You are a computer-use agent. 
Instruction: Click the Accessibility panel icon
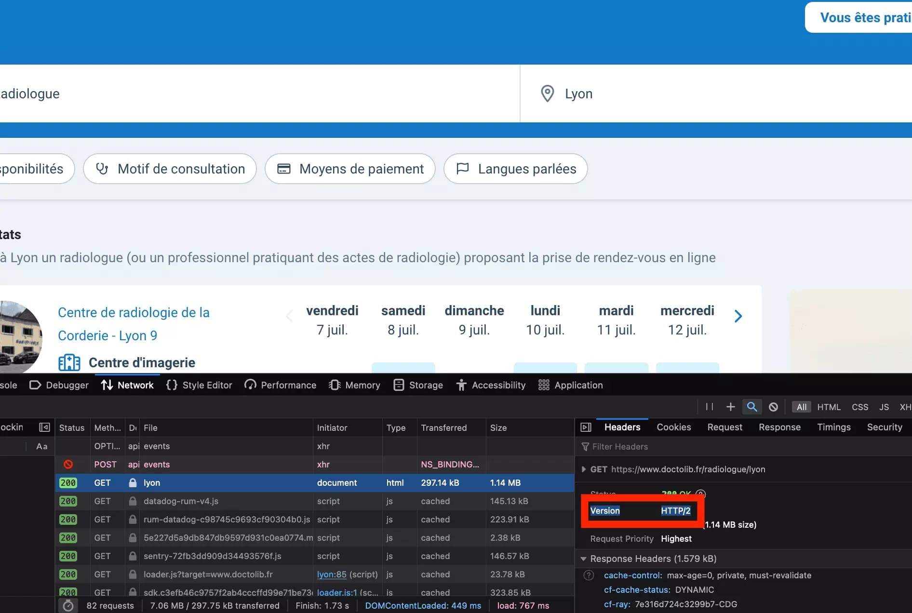pos(461,385)
